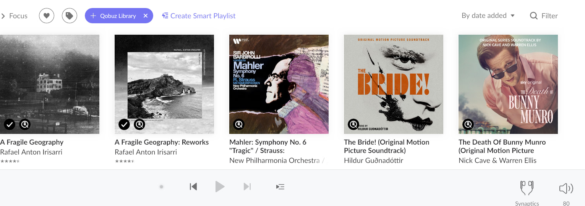Toggle the favorites heart filter

[x=47, y=16]
